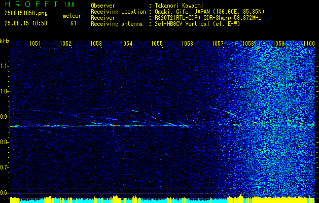Click the HROFFT title text
This screenshot has width=319, height=203.
click(x=31, y=4)
